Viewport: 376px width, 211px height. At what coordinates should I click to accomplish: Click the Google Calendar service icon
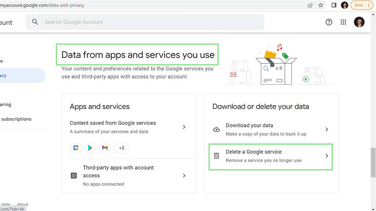pyautogui.click(x=76, y=148)
